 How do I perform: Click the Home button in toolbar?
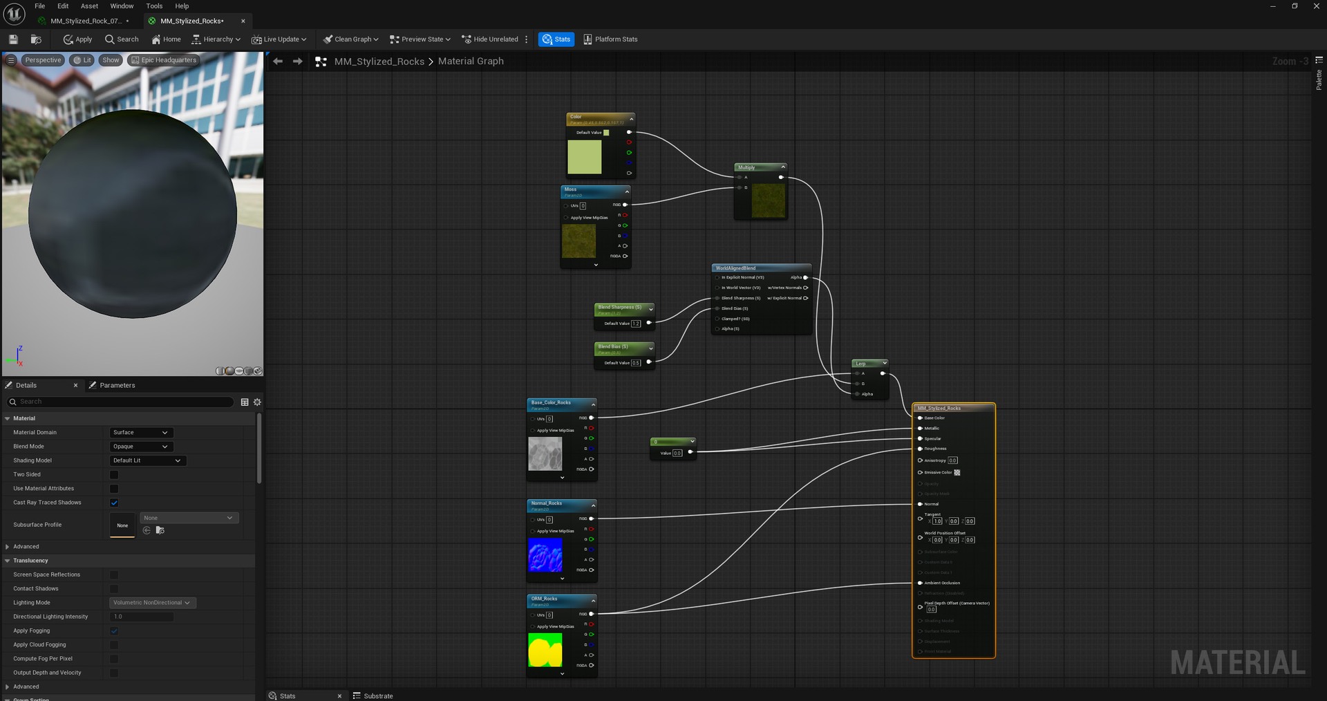[166, 39]
